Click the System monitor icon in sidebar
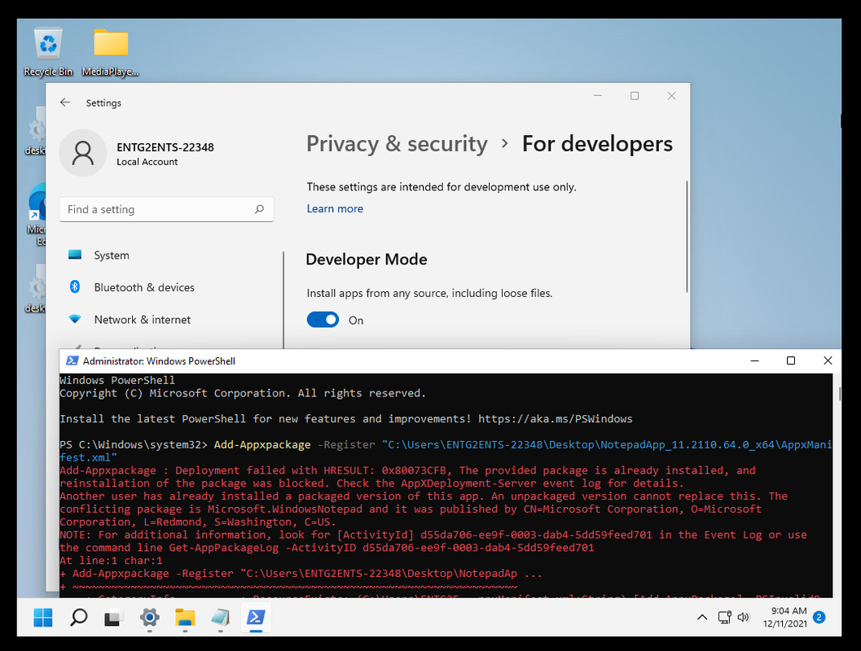 (x=75, y=255)
